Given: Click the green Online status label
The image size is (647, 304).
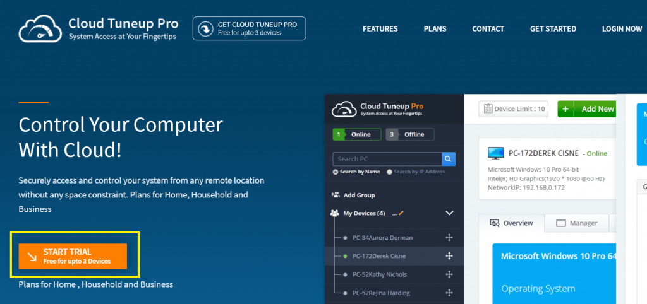Looking at the screenshot, I should [x=597, y=154].
